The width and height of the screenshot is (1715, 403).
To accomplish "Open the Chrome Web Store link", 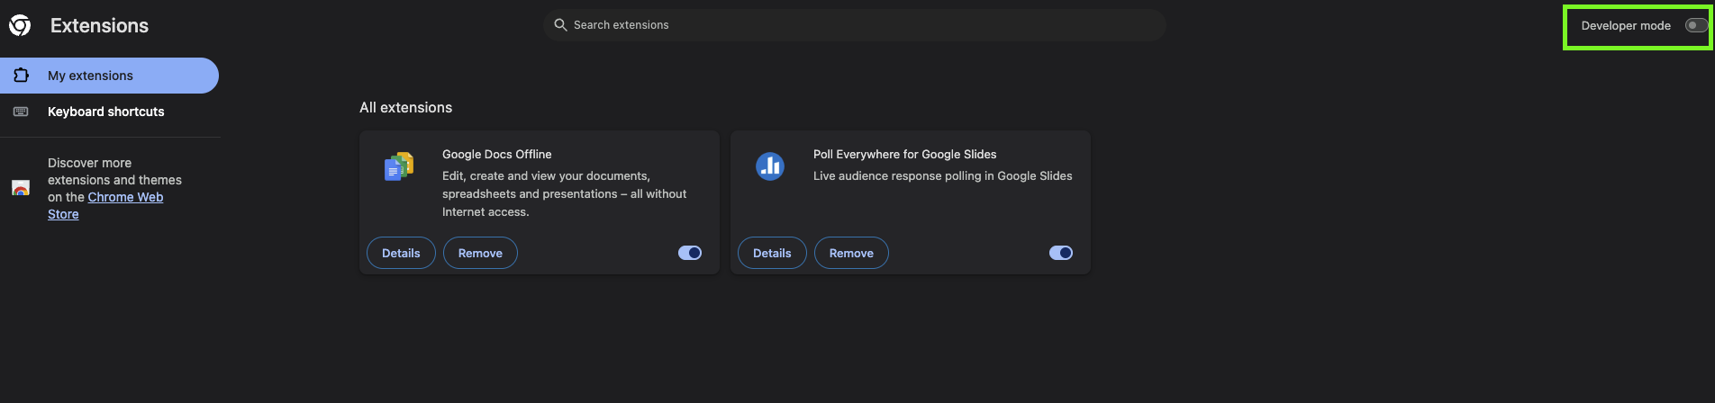I will tap(105, 205).
